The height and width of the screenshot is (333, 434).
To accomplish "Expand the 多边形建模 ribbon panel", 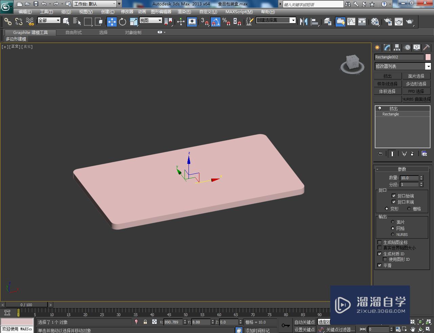I will coord(16,39).
